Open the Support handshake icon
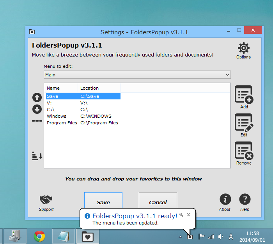The width and height of the screenshot is (273, 244). 46,200
